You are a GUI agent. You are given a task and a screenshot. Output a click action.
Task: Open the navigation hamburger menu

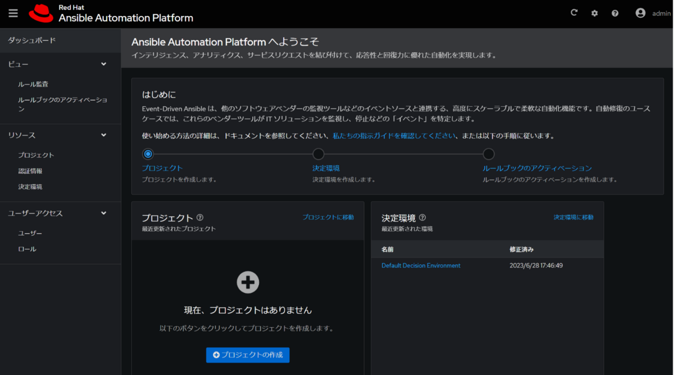coord(13,13)
